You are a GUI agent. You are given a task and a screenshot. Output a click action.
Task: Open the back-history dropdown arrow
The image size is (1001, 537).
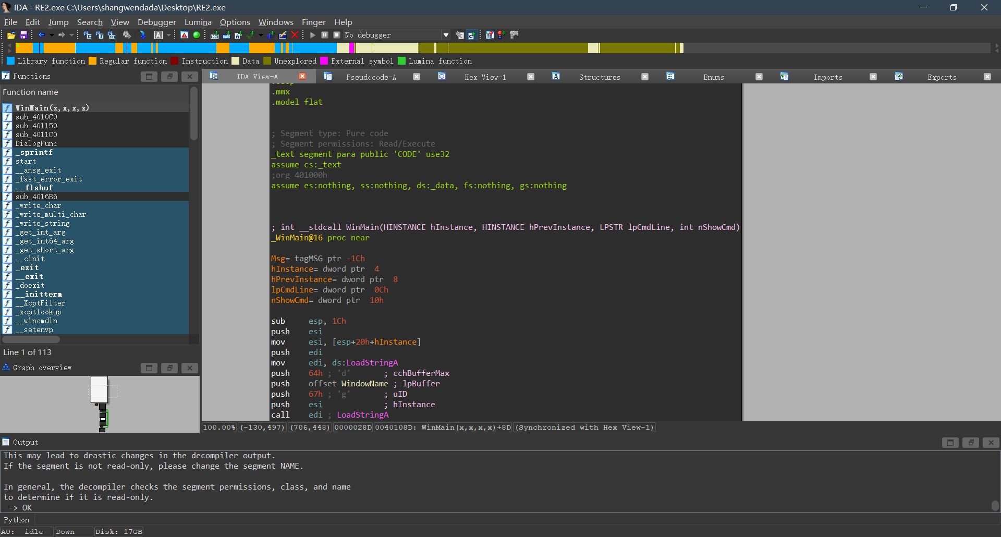coord(52,35)
